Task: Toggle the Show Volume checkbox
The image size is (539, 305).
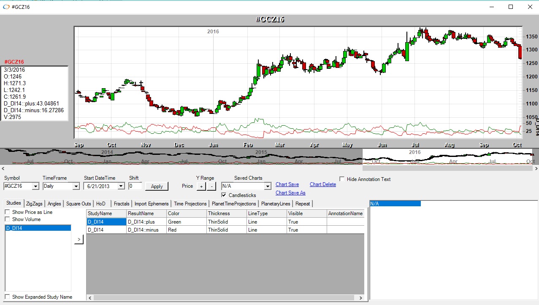Action: click(x=8, y=219)
